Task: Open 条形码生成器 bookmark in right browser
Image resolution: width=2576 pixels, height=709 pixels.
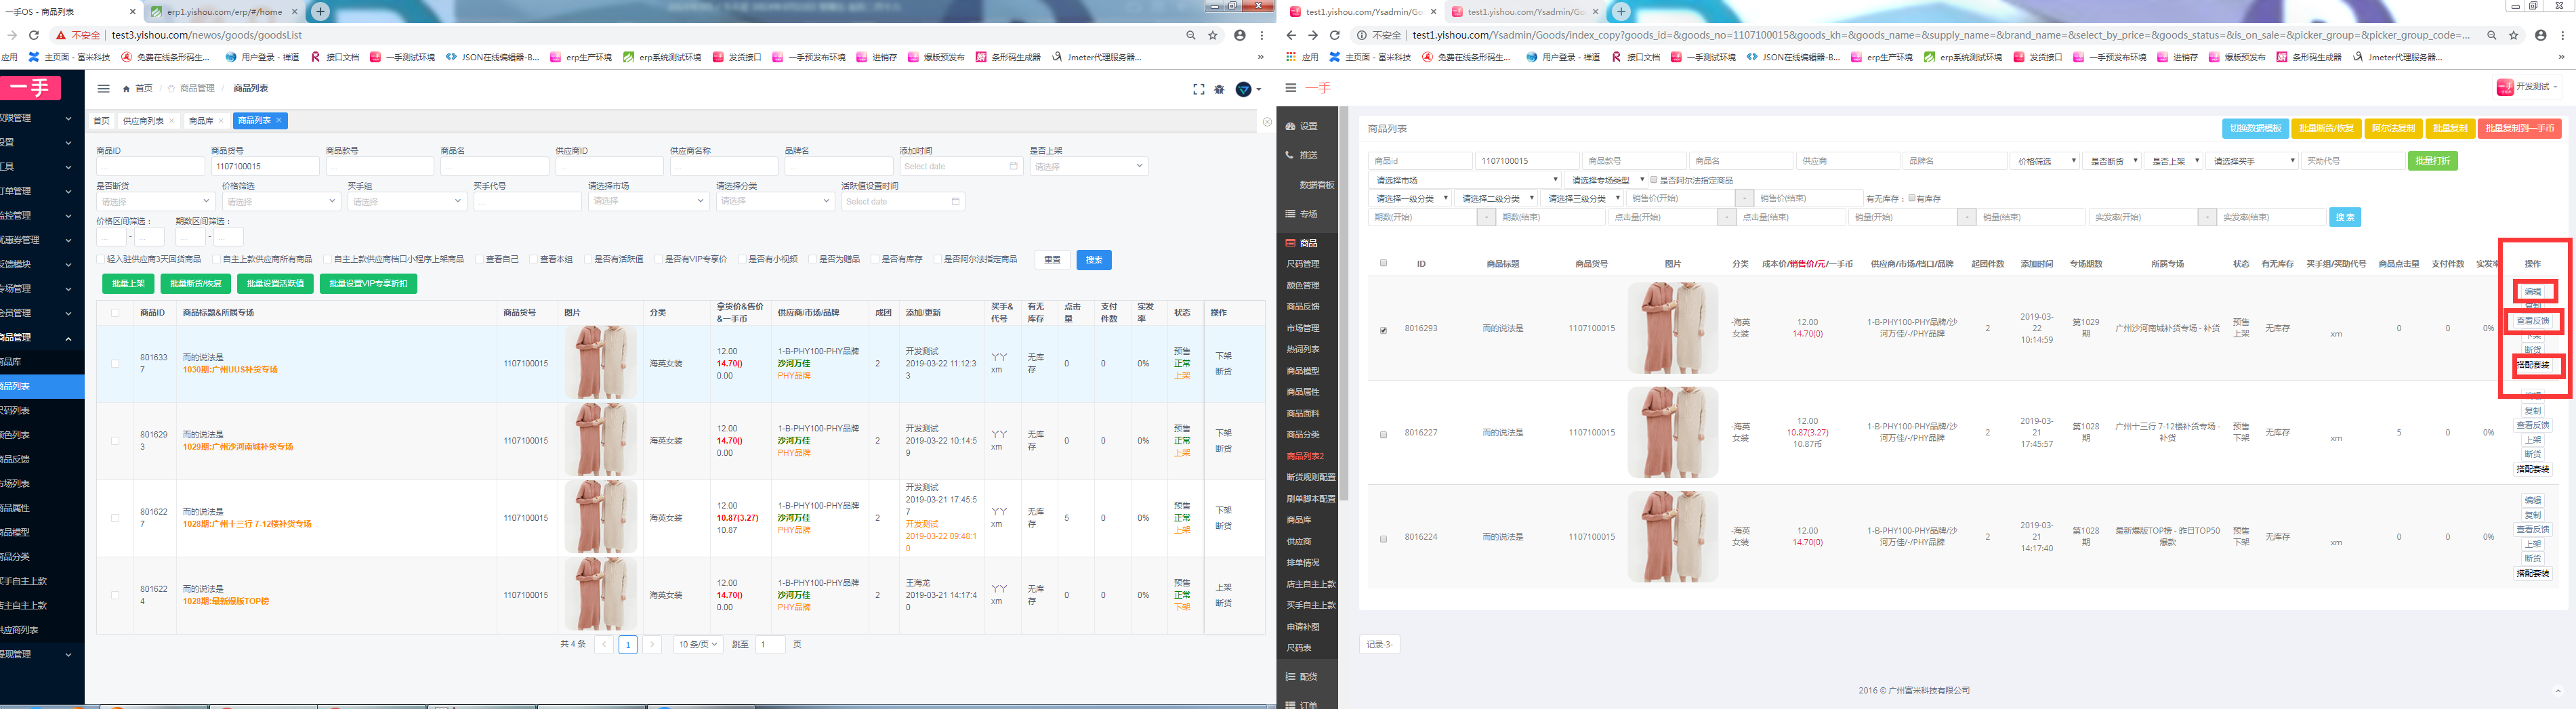Action: 2309,57
